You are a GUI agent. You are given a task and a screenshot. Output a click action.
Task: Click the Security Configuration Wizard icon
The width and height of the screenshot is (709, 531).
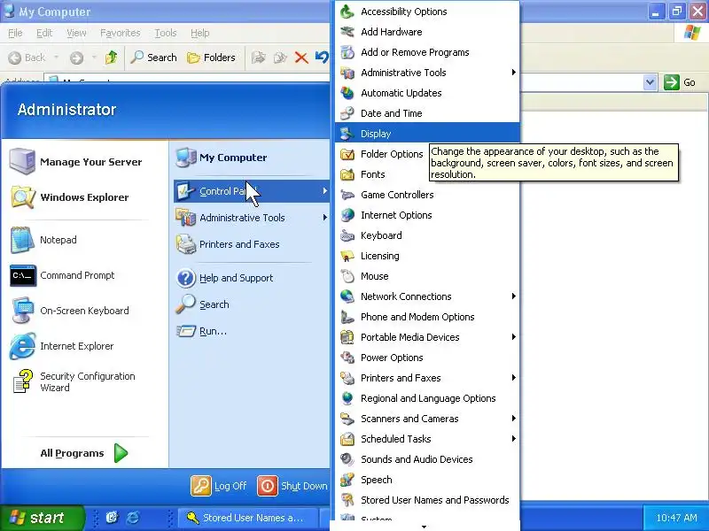click(23, 381)
